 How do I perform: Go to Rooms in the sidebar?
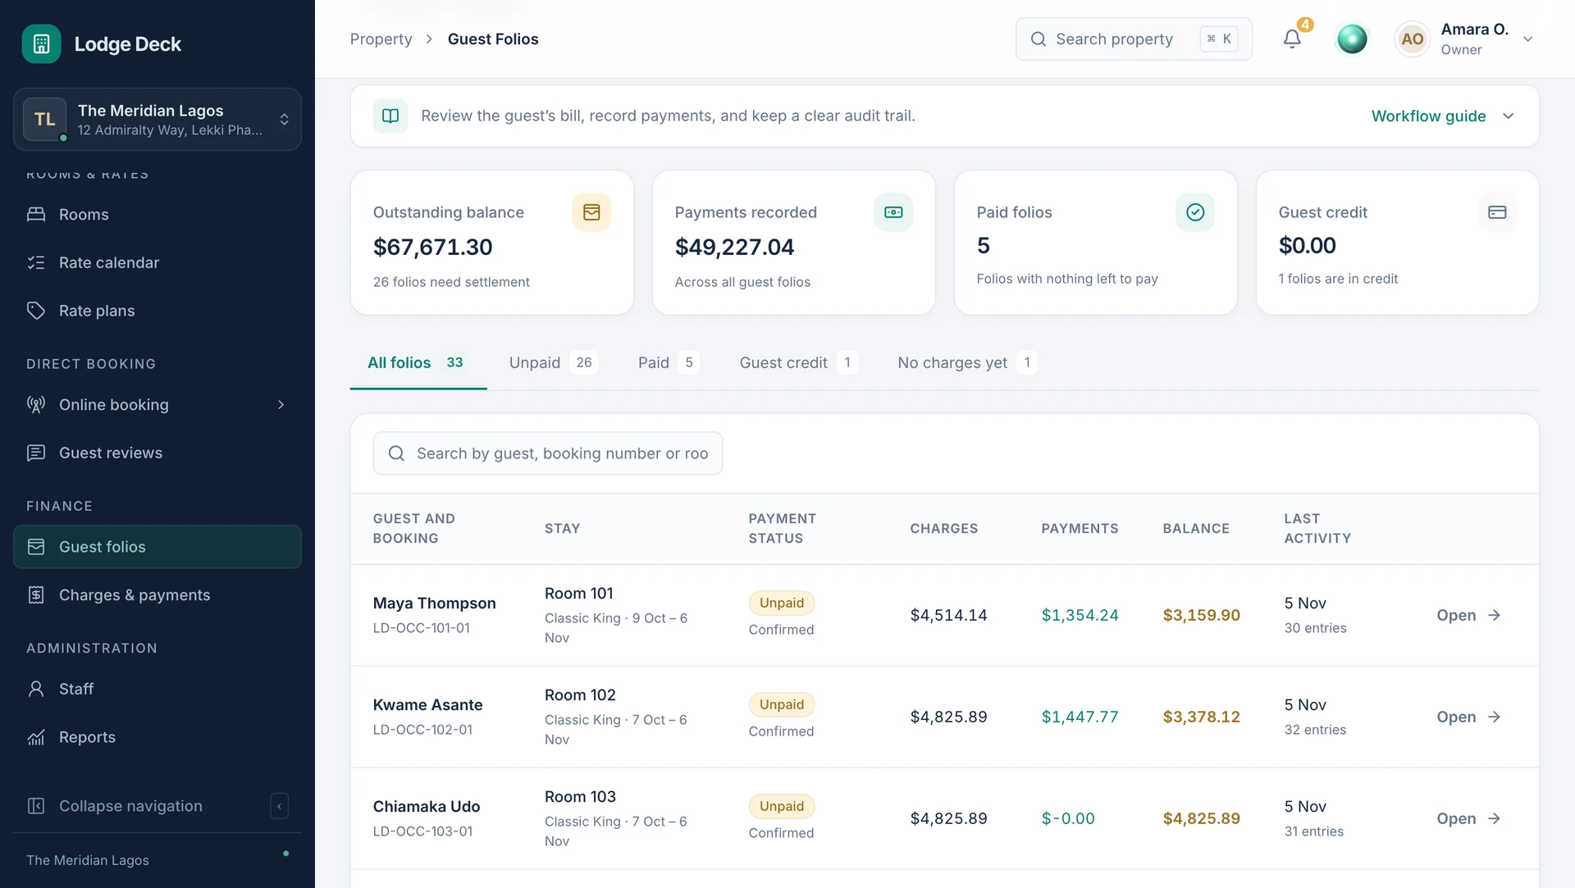click(157, 214)
